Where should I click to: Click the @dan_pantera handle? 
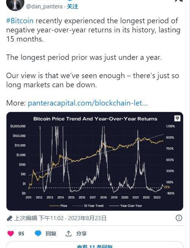pos(44,6)
